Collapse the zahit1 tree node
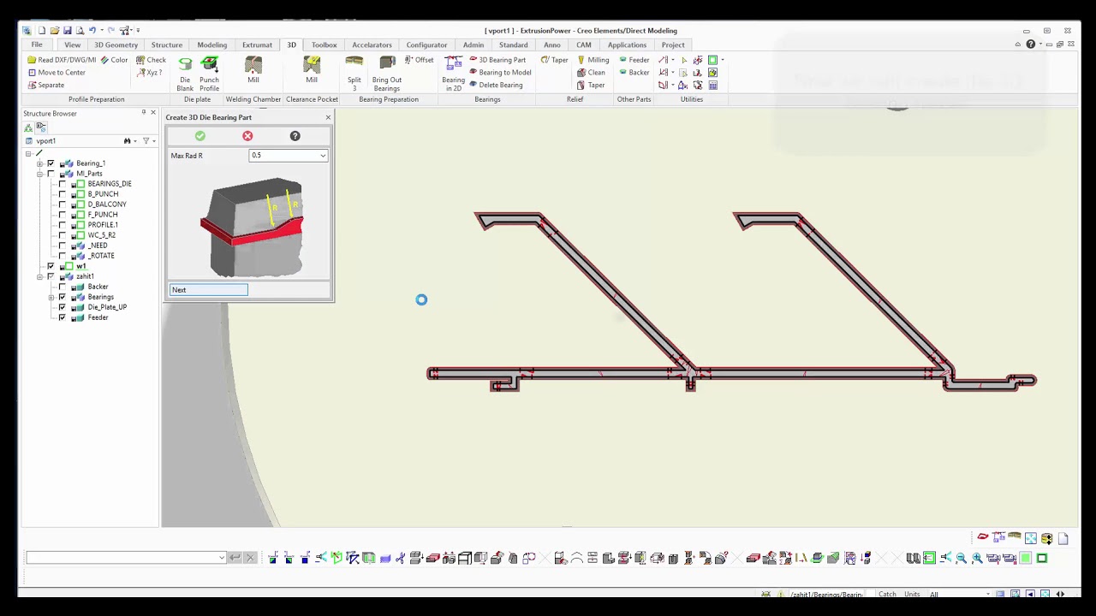 [39, 276]
